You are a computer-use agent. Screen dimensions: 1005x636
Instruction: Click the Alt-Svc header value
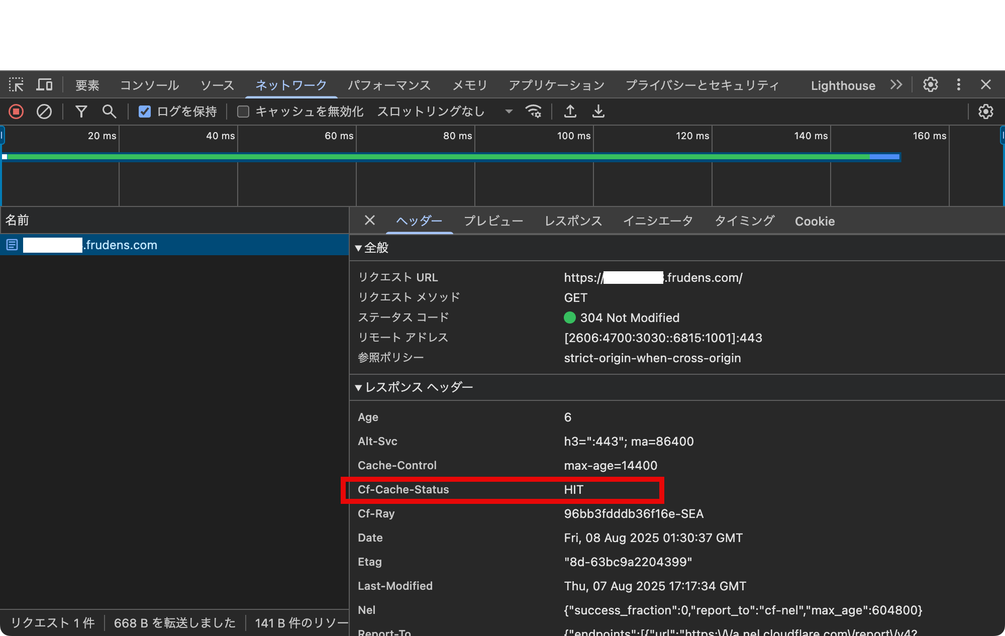(x=629, y=441)
